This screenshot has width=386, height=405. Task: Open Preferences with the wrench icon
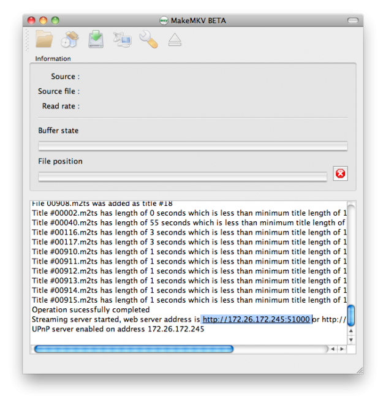(x=148, y=40)
